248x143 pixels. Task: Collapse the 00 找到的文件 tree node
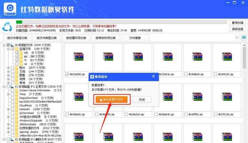[x=4, y=45]
